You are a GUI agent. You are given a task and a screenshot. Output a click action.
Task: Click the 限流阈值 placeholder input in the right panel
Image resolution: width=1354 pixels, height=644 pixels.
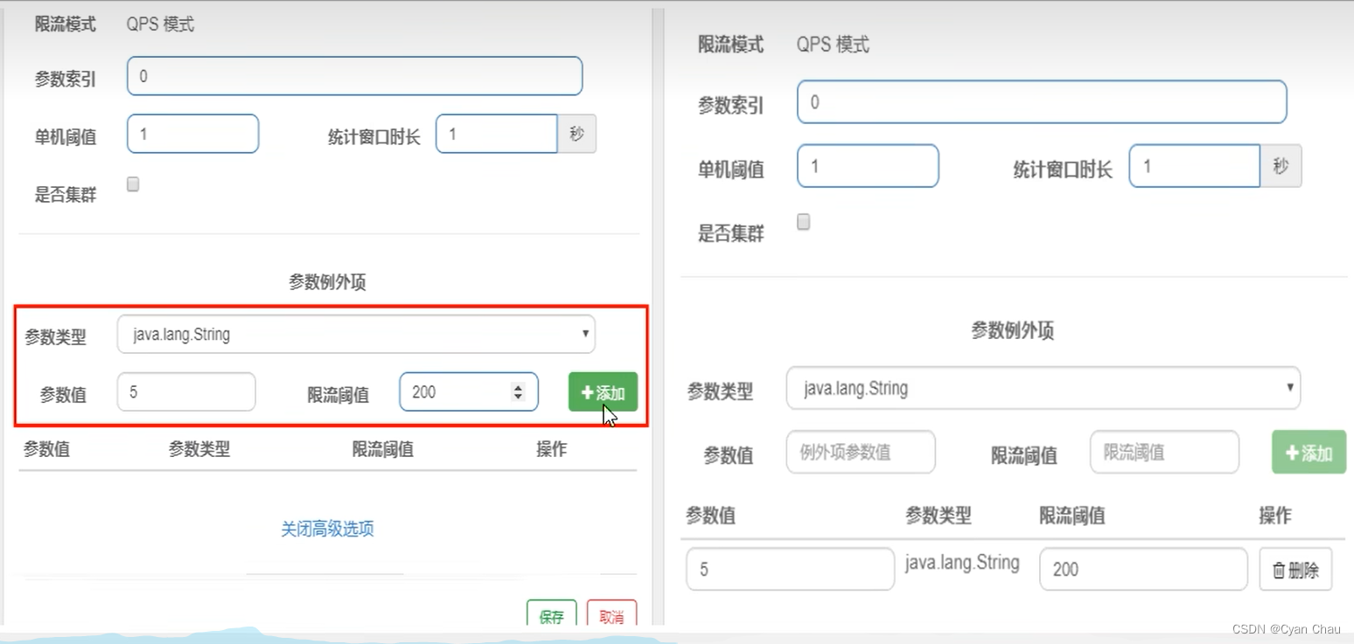[1163, 452]
